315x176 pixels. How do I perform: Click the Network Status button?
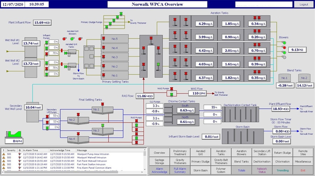[262, 170]
